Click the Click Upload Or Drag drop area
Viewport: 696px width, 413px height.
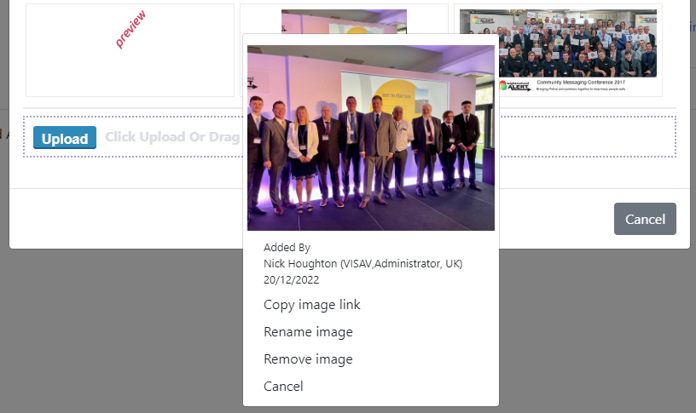[172, 137]
